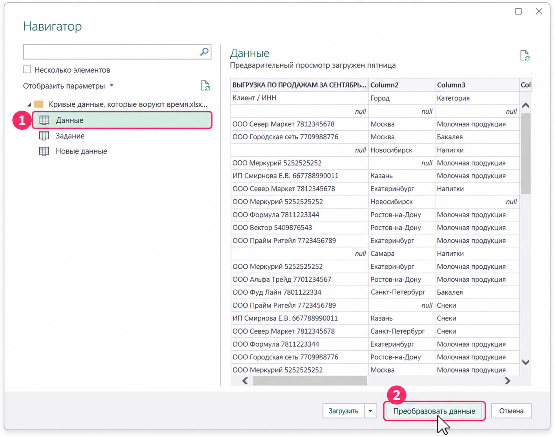Open the arrow dropdown next to Загрузить
The height and width of the screenshot is (437, 554).
[370, 411]
